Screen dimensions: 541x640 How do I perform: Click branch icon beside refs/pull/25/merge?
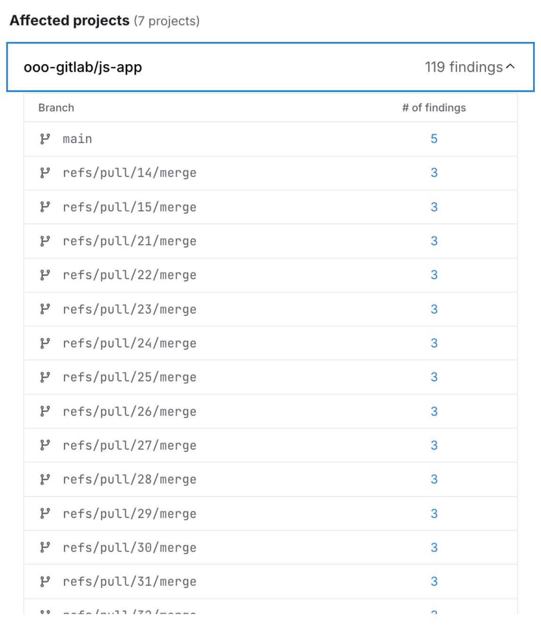(x=45, y=377)
